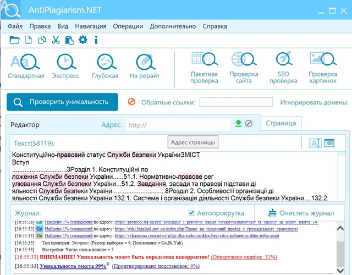
Task: Click the Найдено 1% совпадений link at 16:55:32
Action: pyautogui.click(x=69, y=229)
